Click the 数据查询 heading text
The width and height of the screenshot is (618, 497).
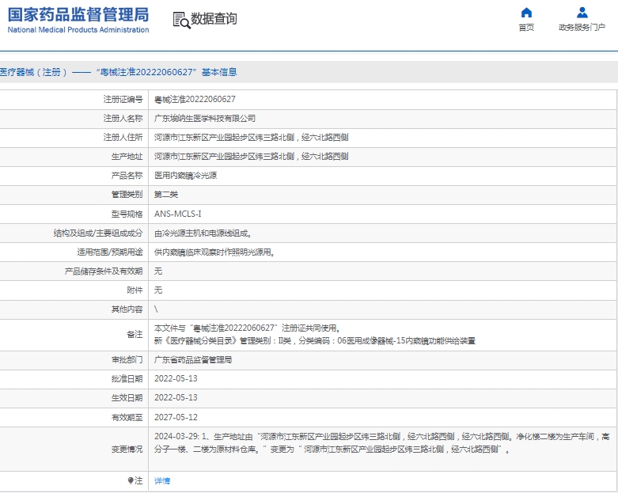214,18
